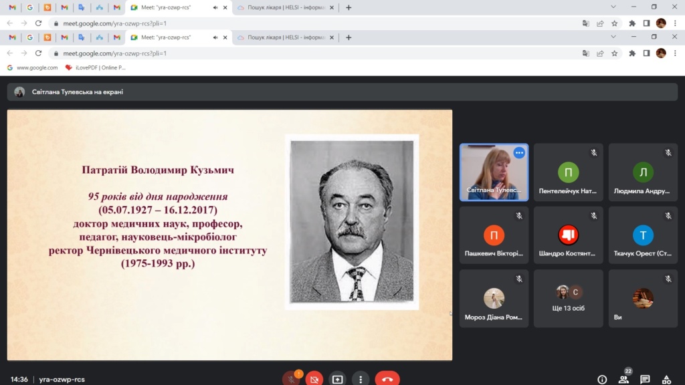
Task: Click the Ткачук Орест participant tile
Action: tap(642, 235)
